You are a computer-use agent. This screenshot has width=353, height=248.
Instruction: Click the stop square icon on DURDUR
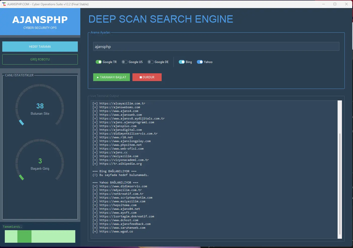(x=141, y=77)
